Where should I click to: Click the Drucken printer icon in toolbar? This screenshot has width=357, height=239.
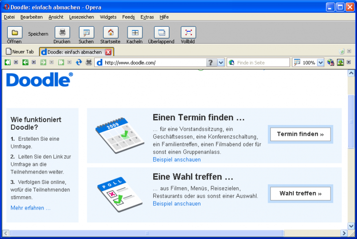pos(62,33)
